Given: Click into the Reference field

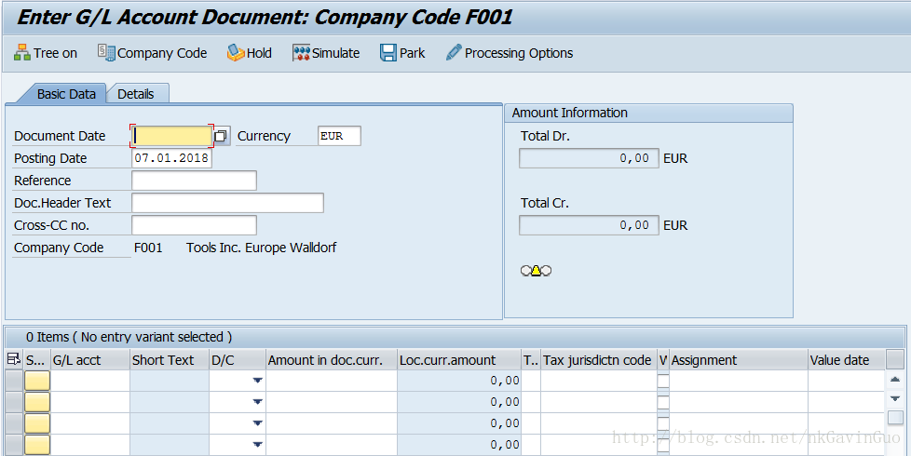Looking at the screenshot, I should tap(194, 181).
